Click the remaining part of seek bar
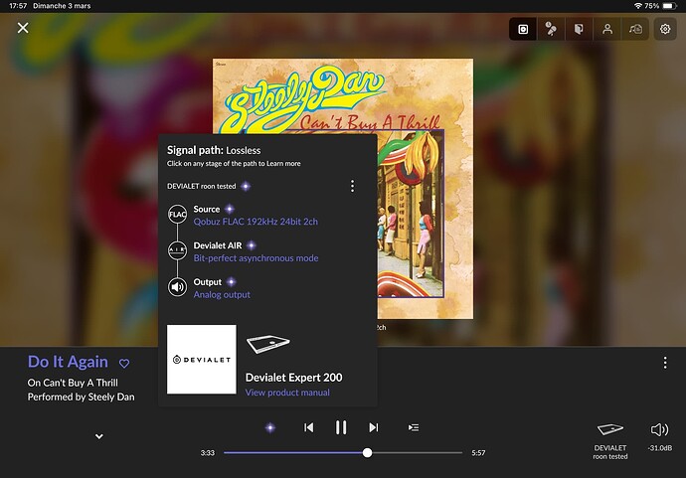Screen dimensions: 686x478 pos(418,452)
